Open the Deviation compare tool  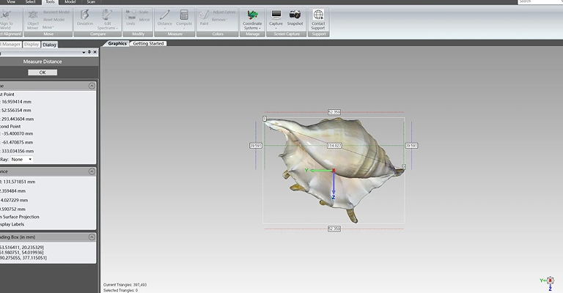pyautogui.click(x=85, y=18)
